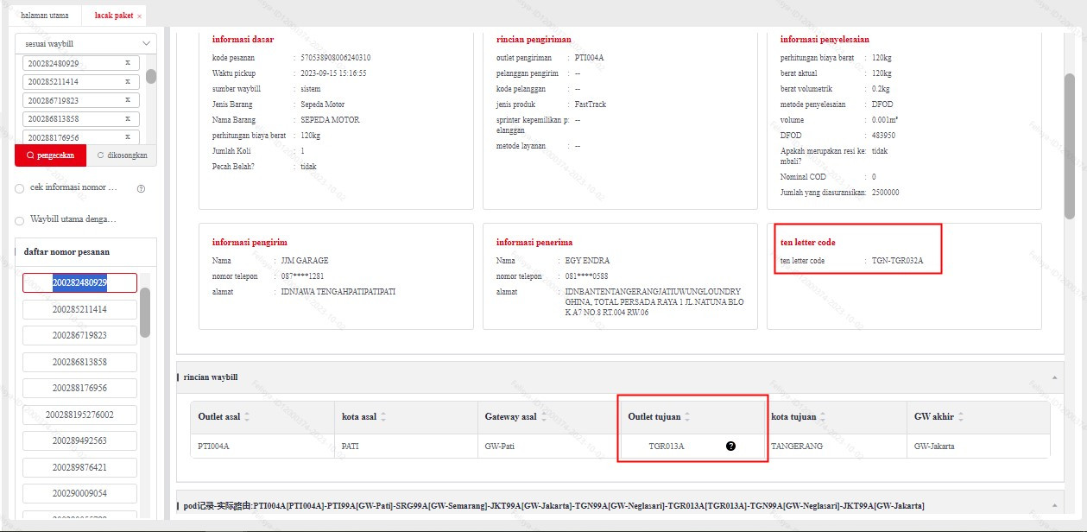Sort by kota asal column
This screenshot has height=532, width=1087.
tap(383, 417)
